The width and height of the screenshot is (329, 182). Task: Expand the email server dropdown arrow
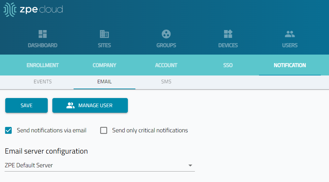[x=190, y=165]
